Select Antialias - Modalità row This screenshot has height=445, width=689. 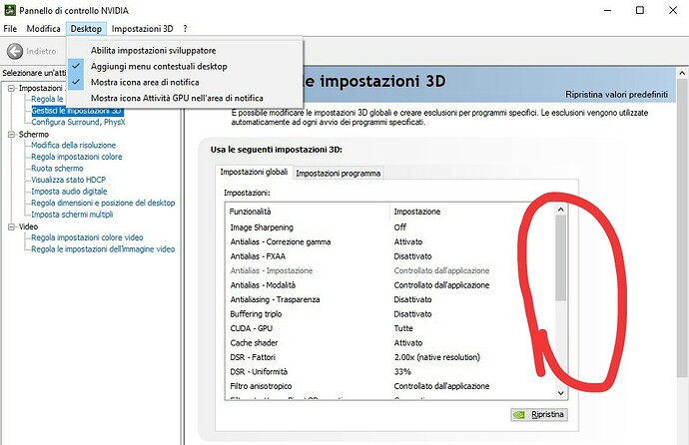(x=389, y=285)
